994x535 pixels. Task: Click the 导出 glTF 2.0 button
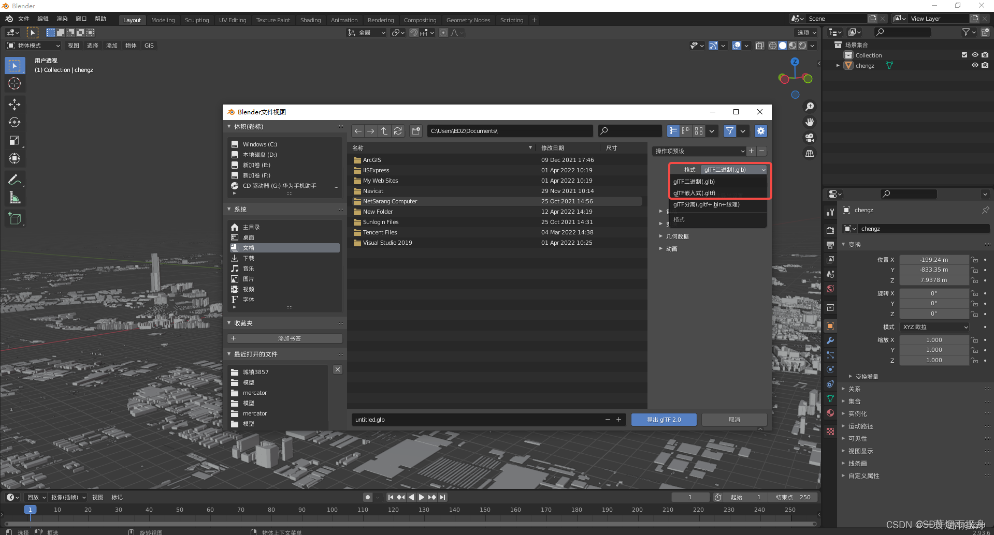point(664,420)
